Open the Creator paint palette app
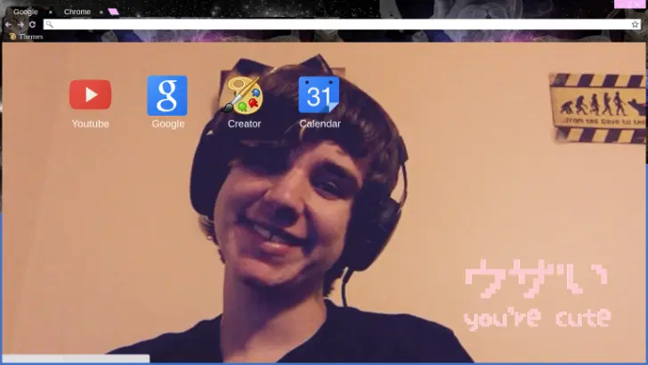648x365 pixels. pos(244,95)
